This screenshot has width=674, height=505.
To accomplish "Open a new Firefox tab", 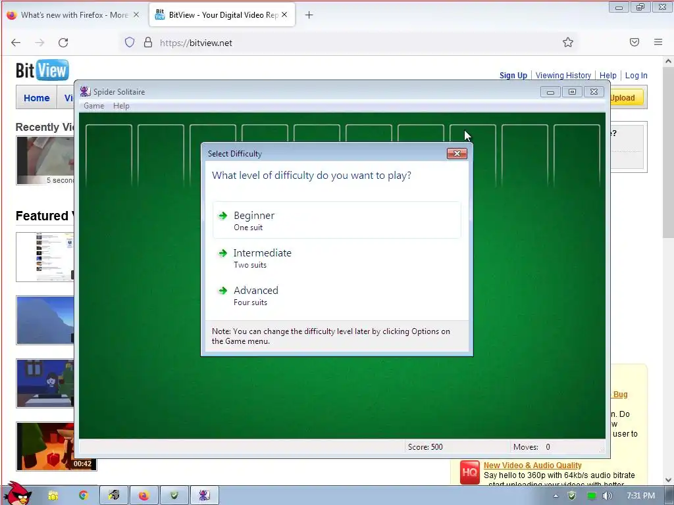I will (x=309, y=15).
